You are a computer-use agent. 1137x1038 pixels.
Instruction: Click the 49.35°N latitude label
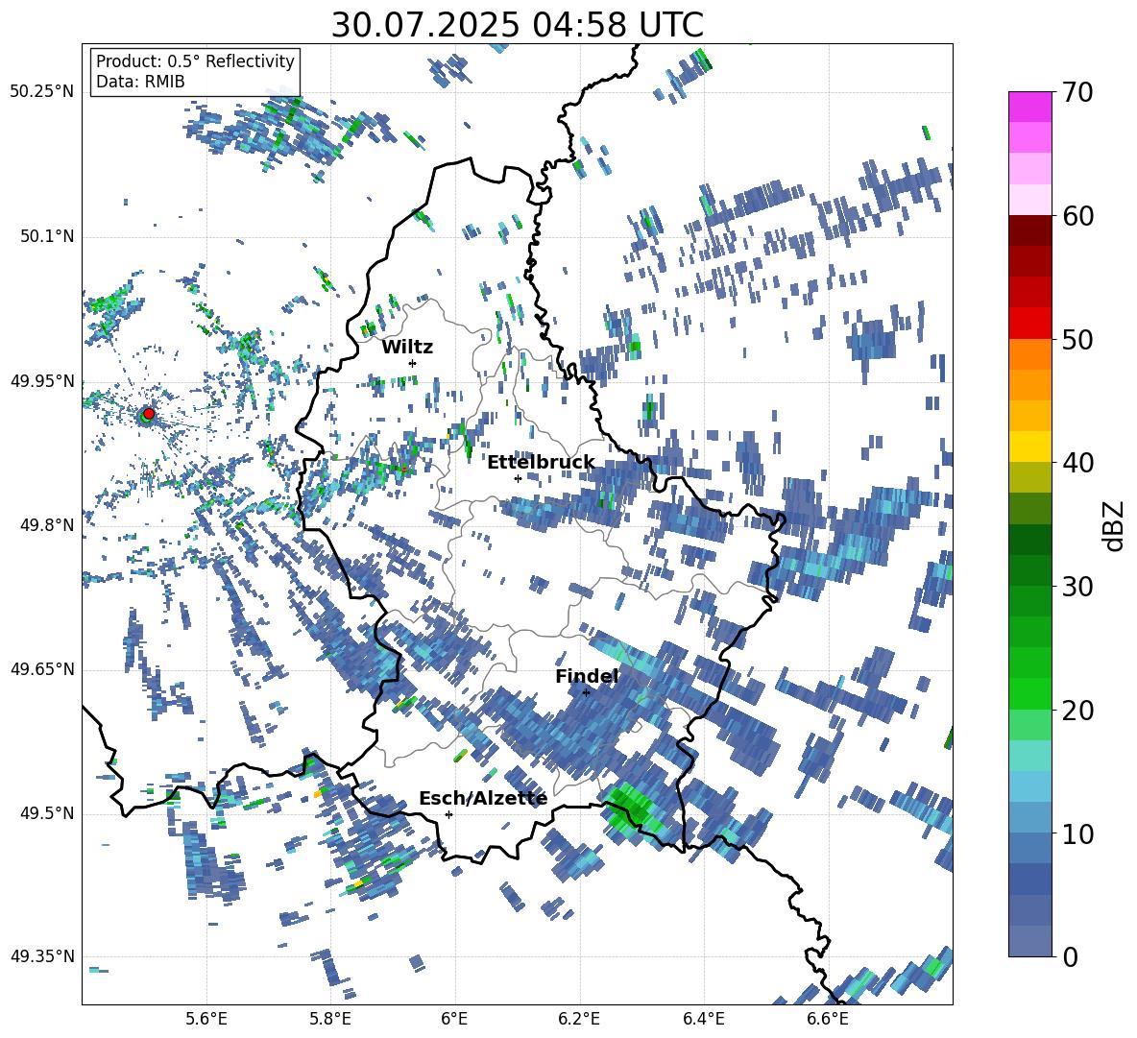pos(42,956)
